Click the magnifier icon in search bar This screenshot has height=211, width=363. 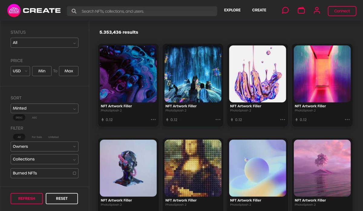[74, 11]
